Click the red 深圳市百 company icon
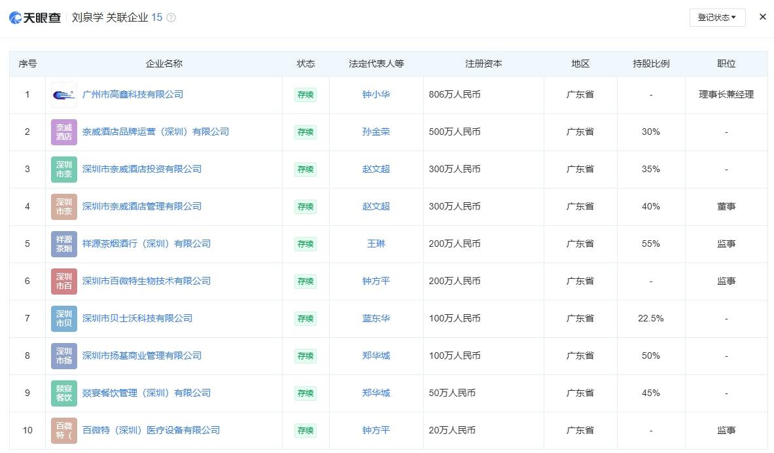Screen dimensions: 774x453 pos(64,281)
